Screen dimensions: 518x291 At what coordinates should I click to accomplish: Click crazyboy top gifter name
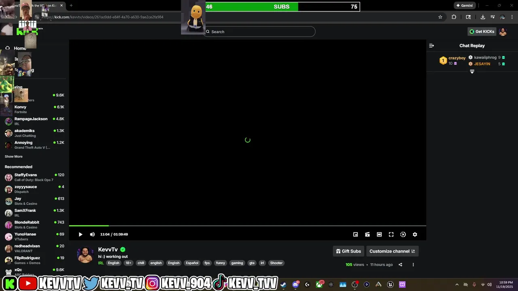[x=457, y=58]
